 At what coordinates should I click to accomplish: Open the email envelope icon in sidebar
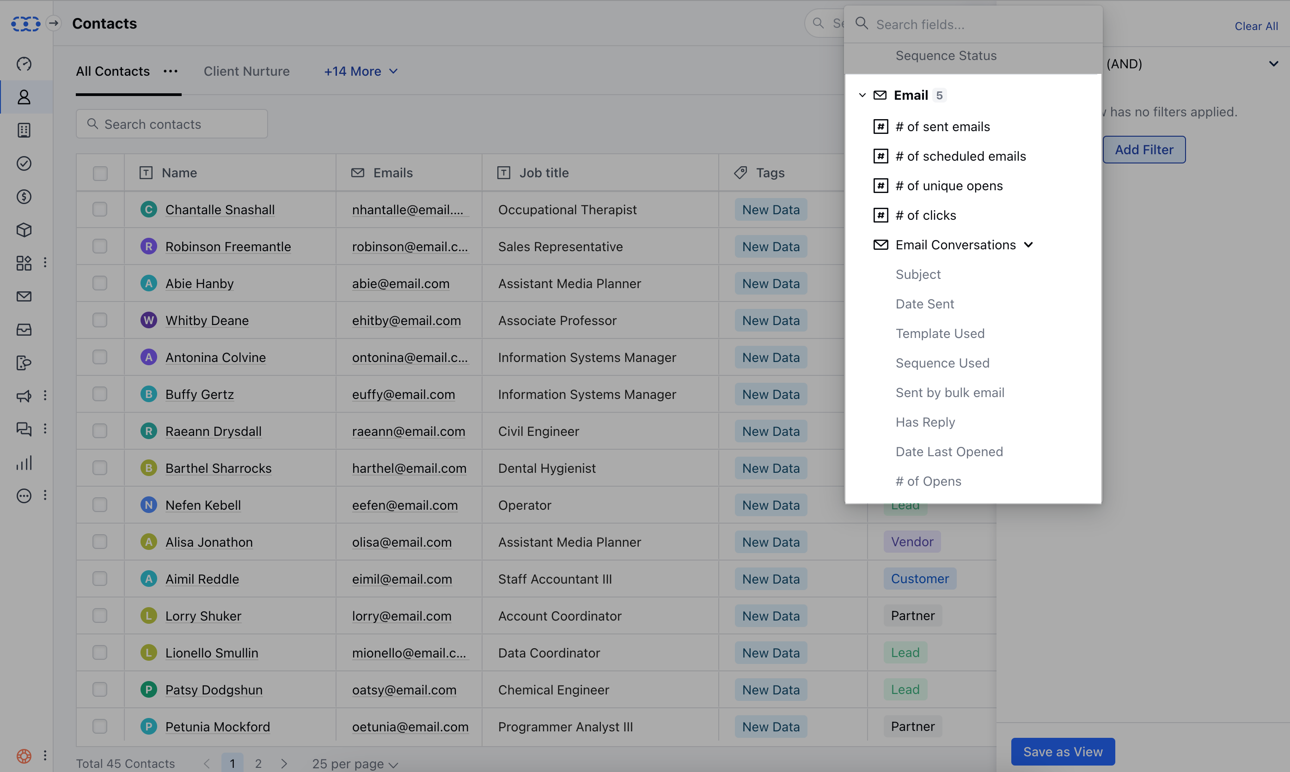pos(24,296)
